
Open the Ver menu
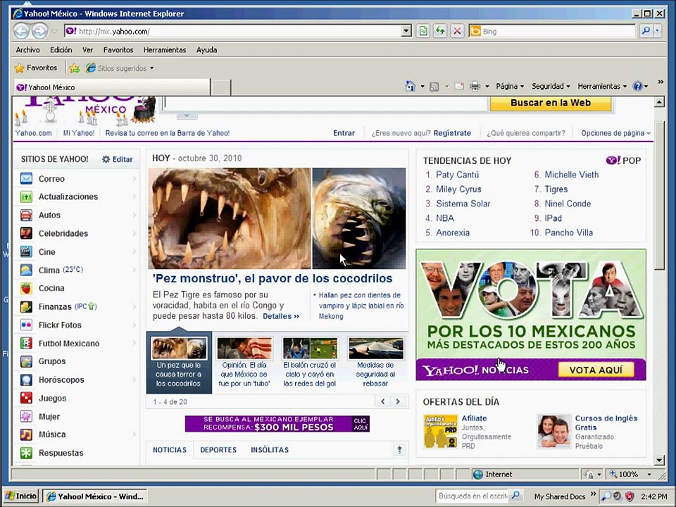click(87, 50)
